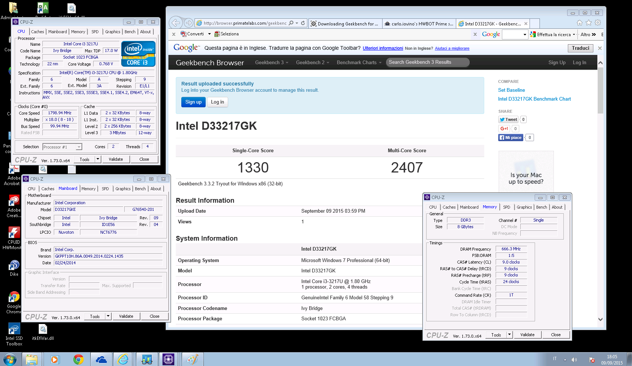Click Internet Explorer taskbar icon
The width and height of the screenshot is (632, 366).
tap(123, 359)
